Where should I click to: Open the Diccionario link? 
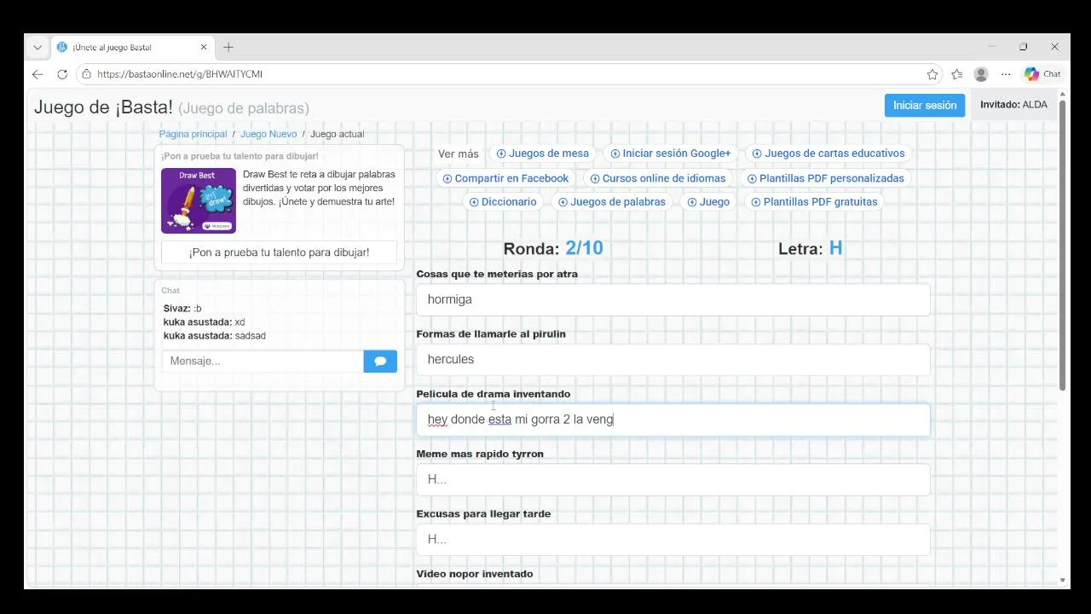coord(503,202)
